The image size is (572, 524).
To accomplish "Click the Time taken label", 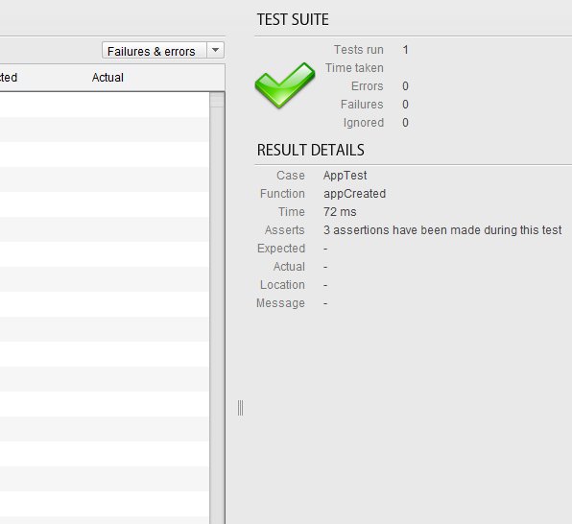I will pos(354,68).
